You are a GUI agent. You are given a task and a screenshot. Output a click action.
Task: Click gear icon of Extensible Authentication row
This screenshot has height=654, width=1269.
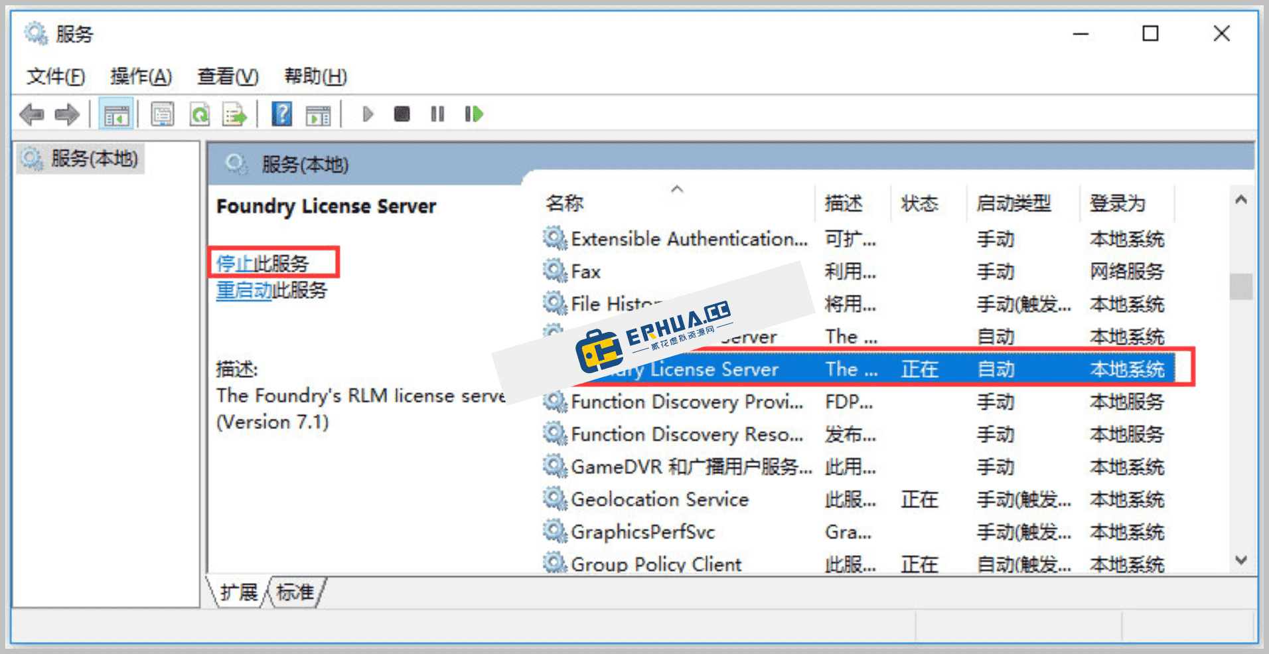click(555, 238)
